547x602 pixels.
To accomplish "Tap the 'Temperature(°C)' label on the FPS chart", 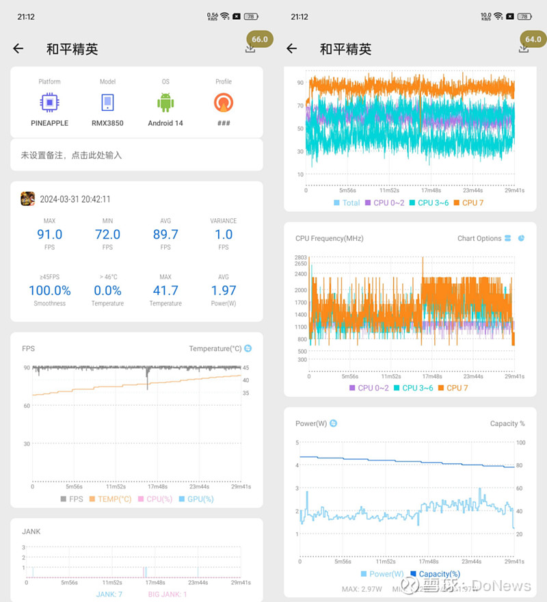I will 215,348.
